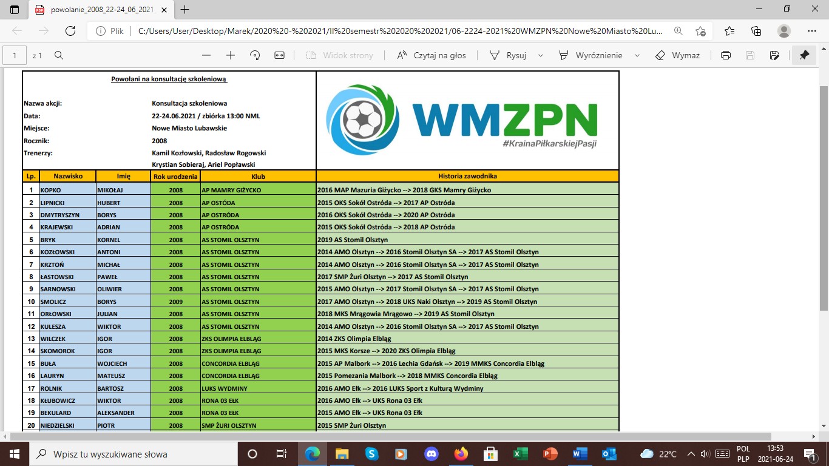The image size is (829, 466).
Task: Select the Wymaż eraser tool
Action: point(677,55)
